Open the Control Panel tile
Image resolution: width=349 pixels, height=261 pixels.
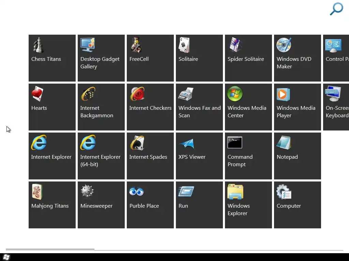[x=336, y=58]
